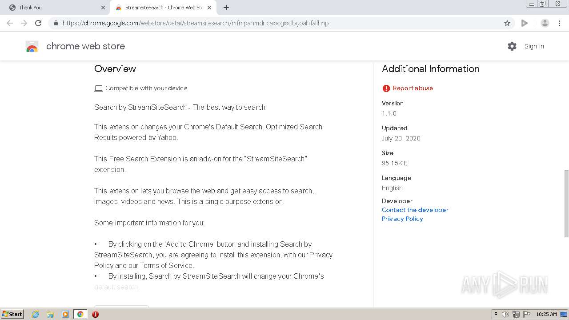
Task: Click the Compatible with your device laptop icon
Action: click(99, 88)
